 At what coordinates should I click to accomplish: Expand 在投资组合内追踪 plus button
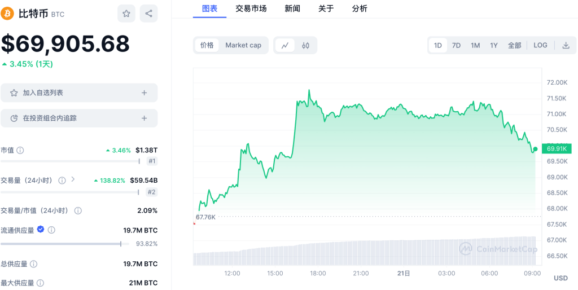[144, 118]
